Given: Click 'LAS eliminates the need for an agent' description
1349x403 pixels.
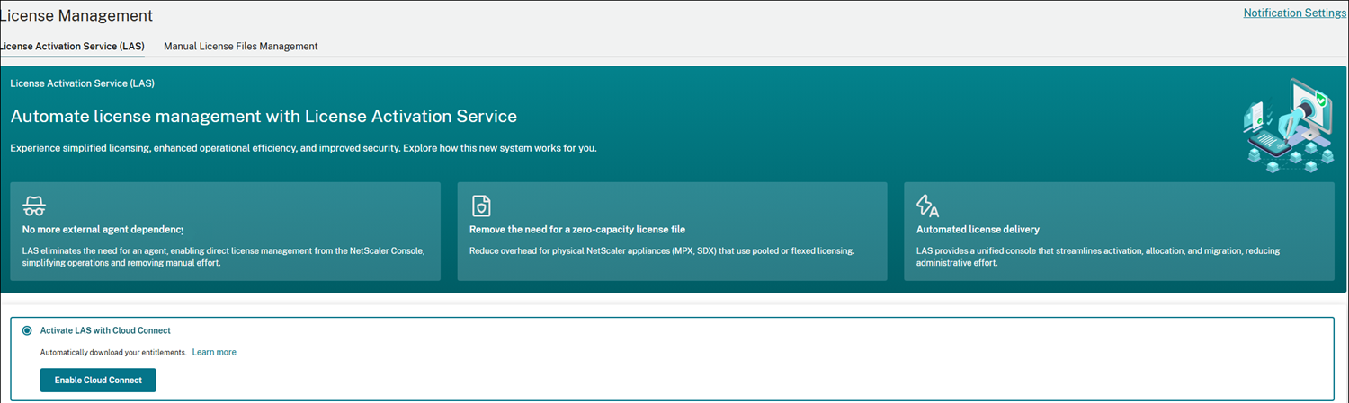Looking at the screenshot, I should (224, 257).
